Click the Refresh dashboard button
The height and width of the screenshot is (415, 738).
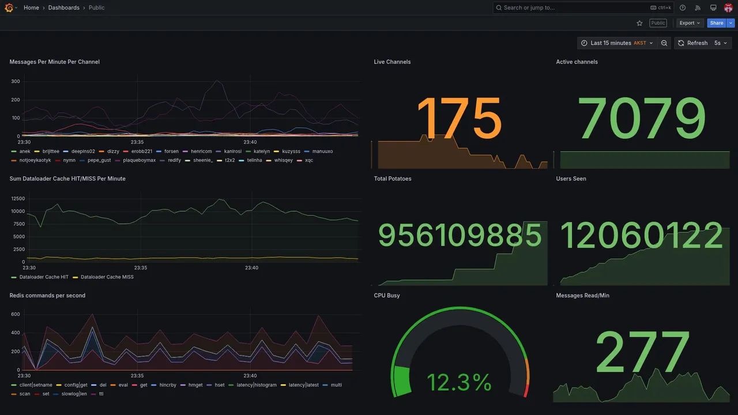coord(692,43)
